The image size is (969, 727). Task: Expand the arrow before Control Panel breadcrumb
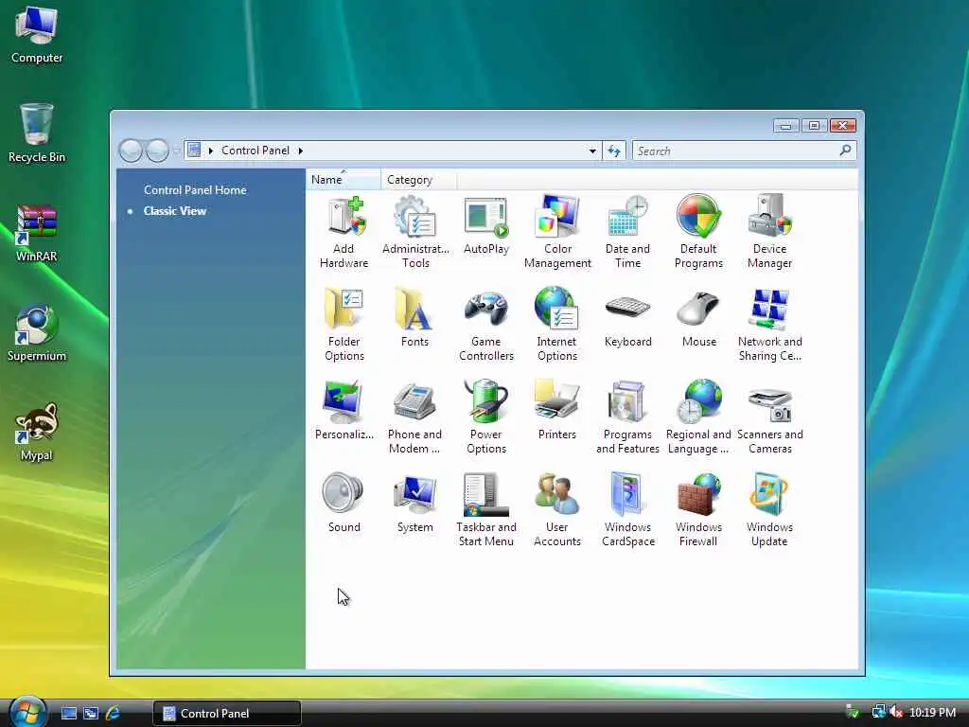pos(211,151)
